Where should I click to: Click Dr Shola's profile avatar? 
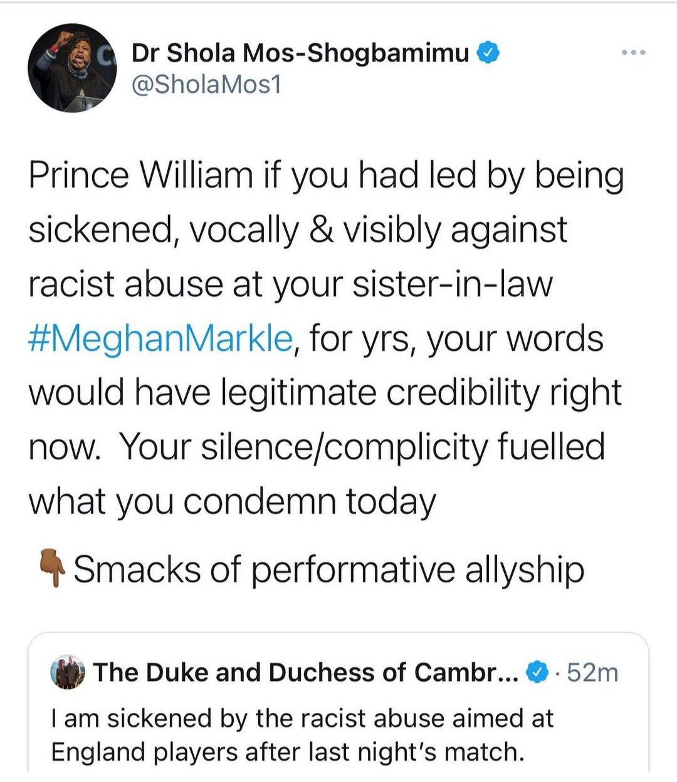(72, 68)
